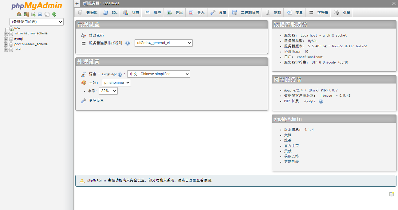Switch to the 导出 tab
Image resolution: width=398 pixels, height=210 pixels.
[175, 13]
